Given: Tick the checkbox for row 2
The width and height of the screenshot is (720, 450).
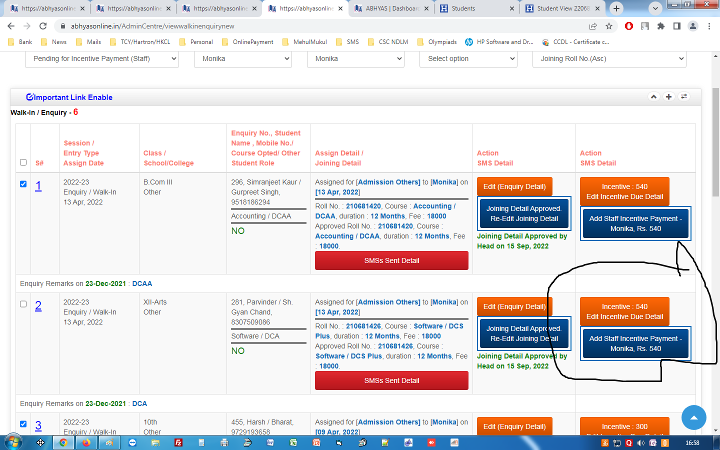Looking at the screenshot, I should point(23,304).
